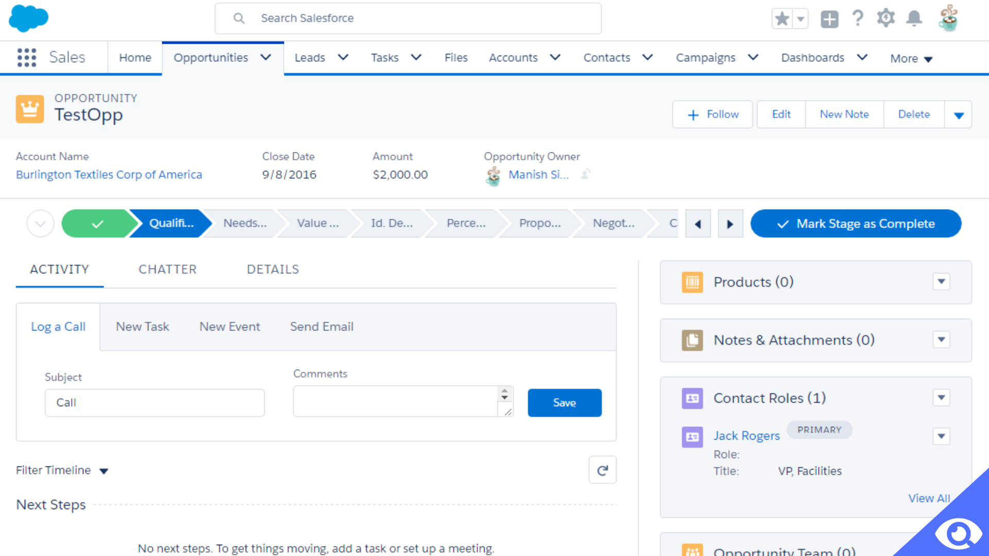The image size is (989, 556).
Task: Click the Subject field containing Call
Action: tap(155, 403)
